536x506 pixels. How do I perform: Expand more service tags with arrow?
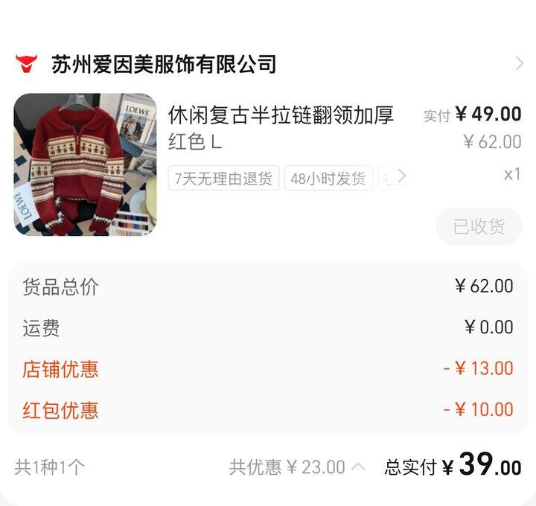pyautogui.click(x=402, y=176)
